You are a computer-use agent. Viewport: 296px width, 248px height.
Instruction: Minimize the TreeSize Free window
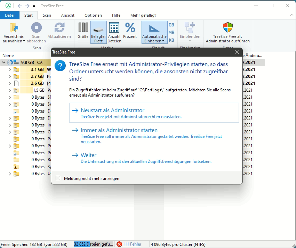pyautogui.click(x=256, y=6)
